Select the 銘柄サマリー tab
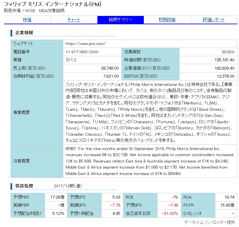The height and width of the screenshot is (227, 239). 120,20
